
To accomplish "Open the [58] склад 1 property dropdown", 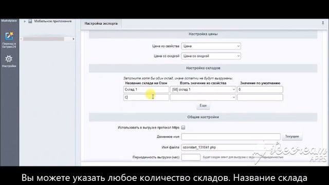I will pyautogui.click(x=203, y=89).
